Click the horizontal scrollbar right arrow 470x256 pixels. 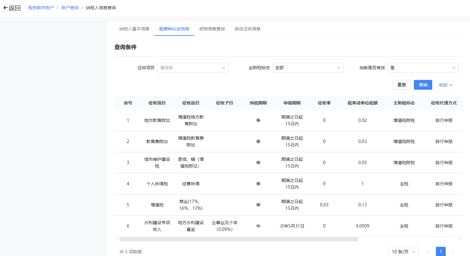pos(460,239)
